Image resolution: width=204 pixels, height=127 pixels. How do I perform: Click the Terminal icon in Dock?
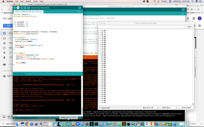coord(96,124)
